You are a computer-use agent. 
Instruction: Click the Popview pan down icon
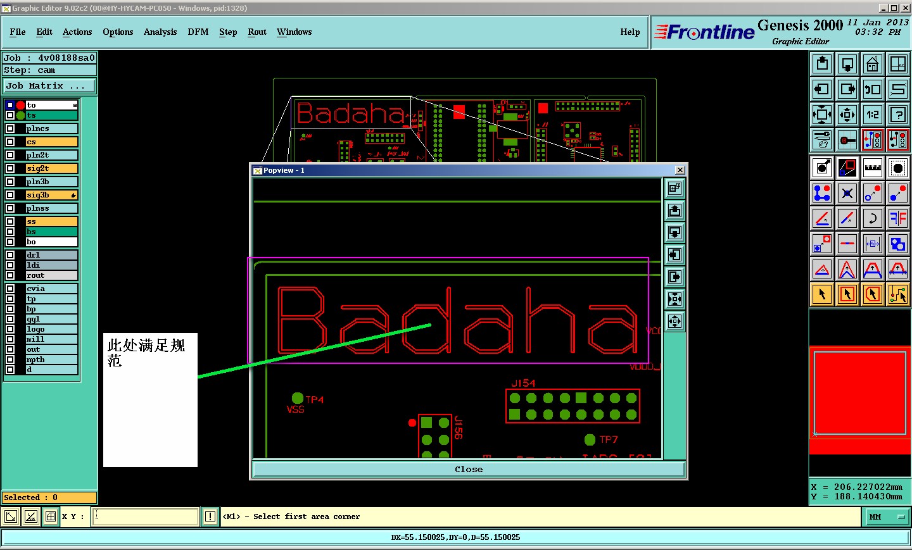click(x=675, y=232)
